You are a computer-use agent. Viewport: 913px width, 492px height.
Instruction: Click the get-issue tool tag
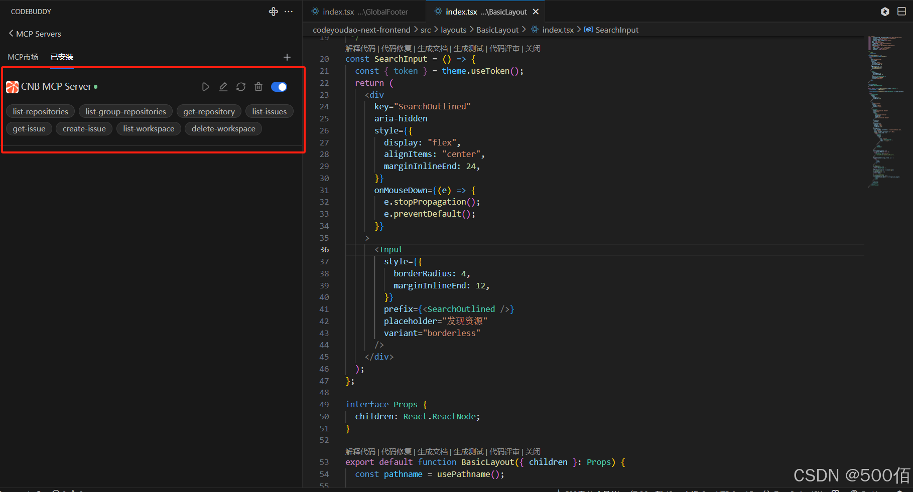[29, 128]
